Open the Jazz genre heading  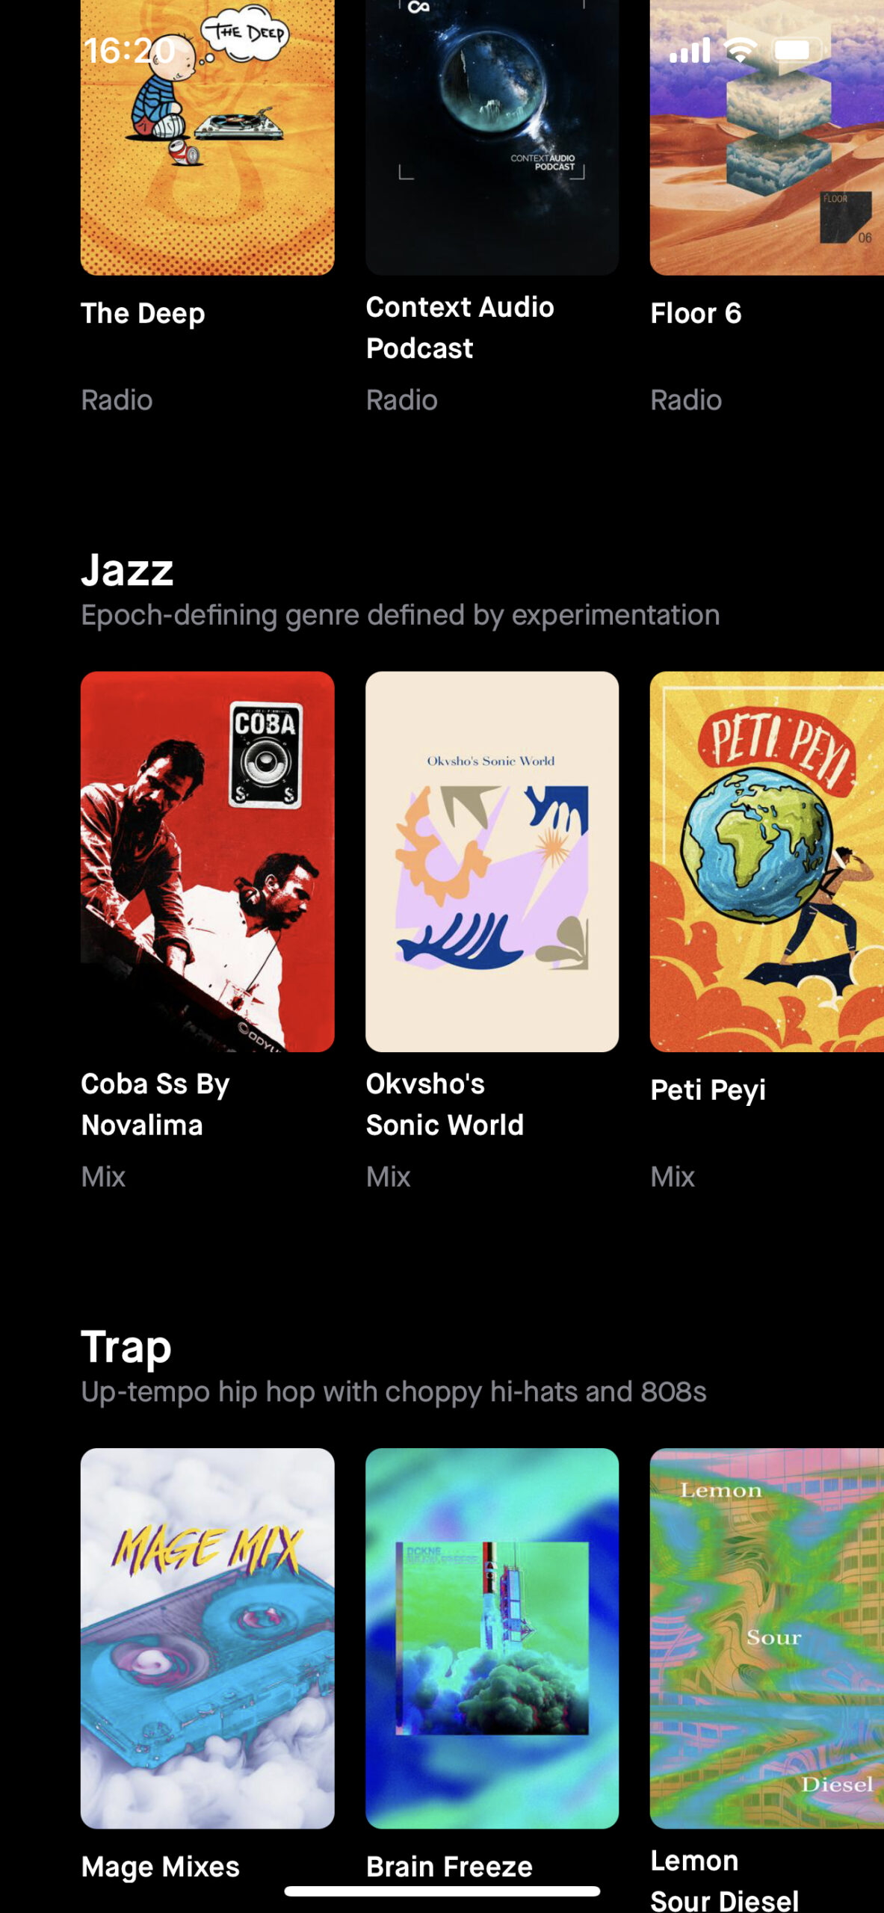click(x=127, y=571)
